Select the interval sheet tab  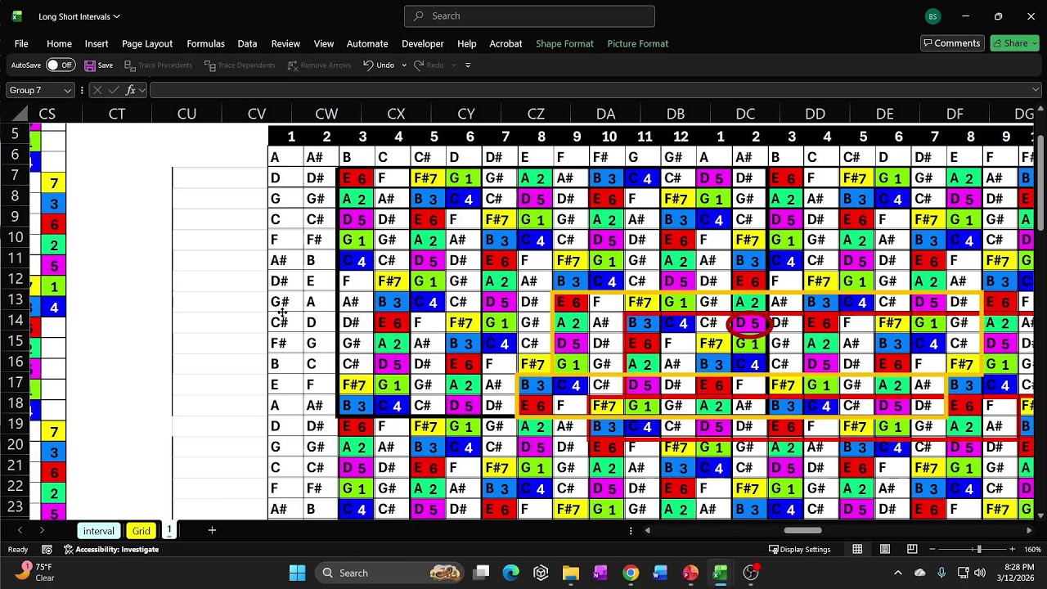(x=98, y=531)
